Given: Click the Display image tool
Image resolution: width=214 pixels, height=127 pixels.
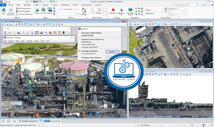Looking at the screenshot, I should pyautogui.click(x=37, y=11).
